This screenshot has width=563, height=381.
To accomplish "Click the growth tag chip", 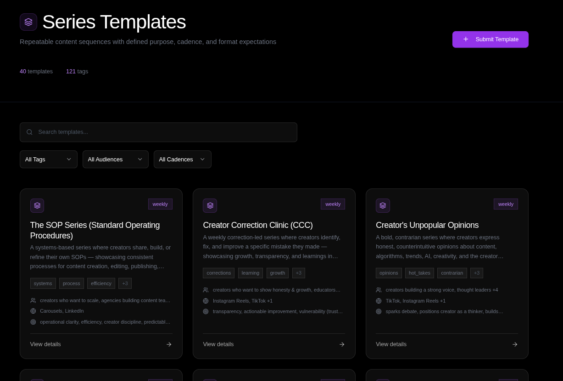I will click(278, 273).
